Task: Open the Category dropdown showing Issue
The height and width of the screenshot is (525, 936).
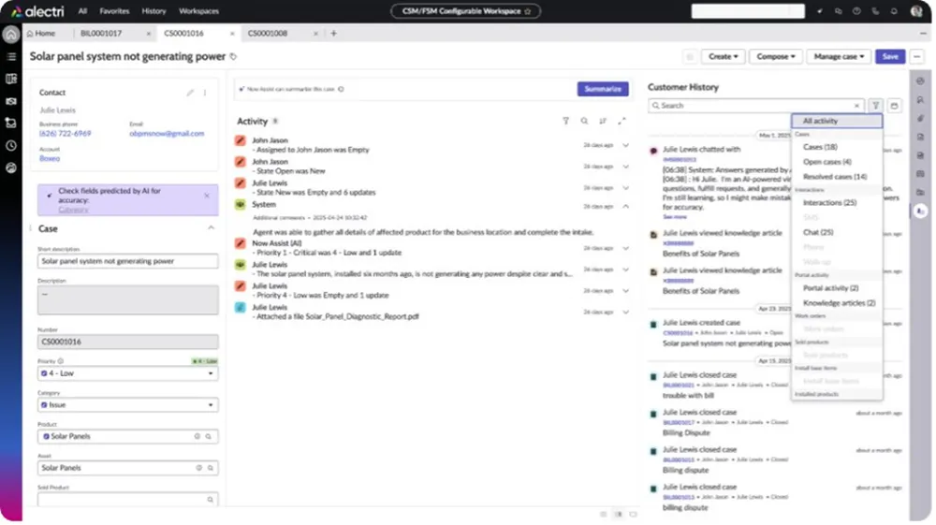Action: (x=128, y=405)
